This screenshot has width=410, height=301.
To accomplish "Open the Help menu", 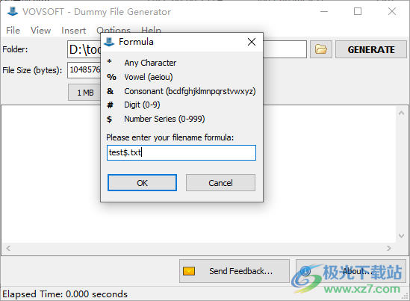I will pos(151,30).
